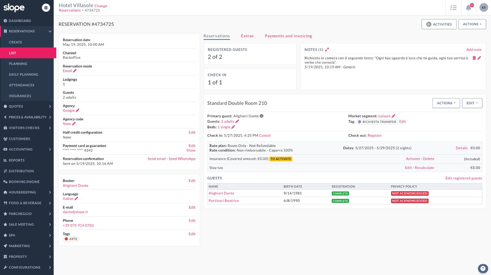Open the room ACTIONS dropdown
491x275 pixels.
446,103
